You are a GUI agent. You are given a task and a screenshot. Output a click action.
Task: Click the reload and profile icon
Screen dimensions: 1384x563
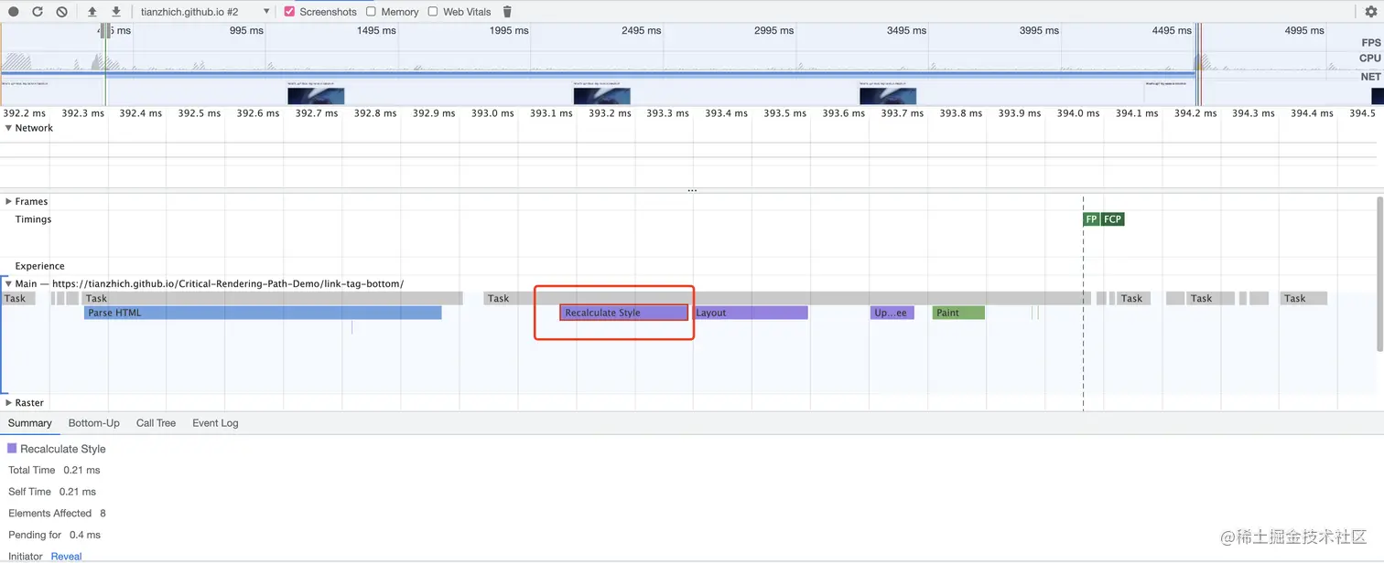pos(38,12)
